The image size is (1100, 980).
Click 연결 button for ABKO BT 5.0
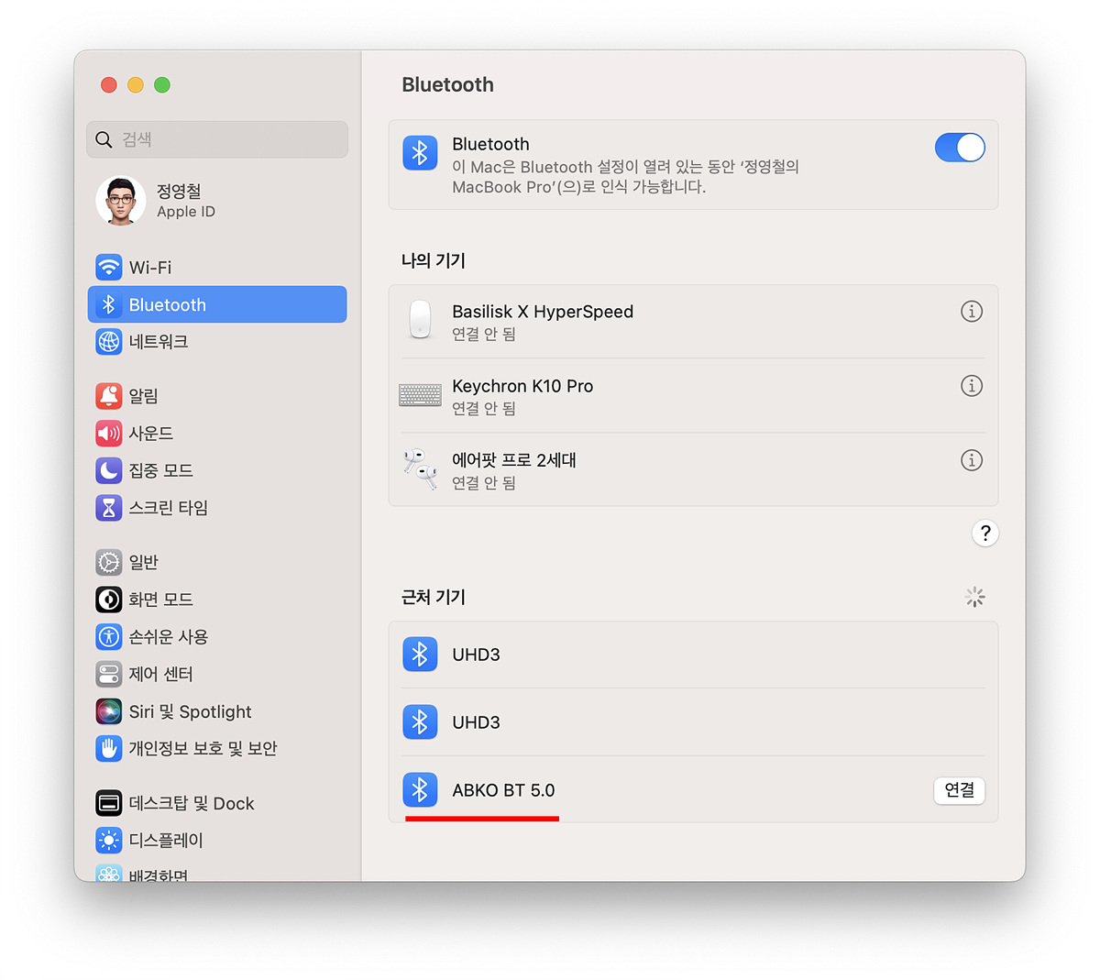(960, 790)
